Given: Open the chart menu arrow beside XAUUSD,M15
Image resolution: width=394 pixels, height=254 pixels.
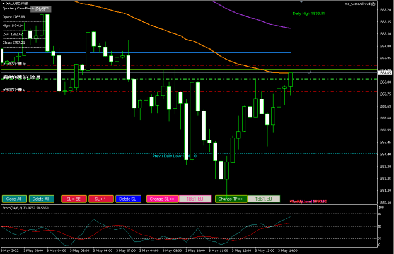Looking at the screenshot, I should [4, 4].
